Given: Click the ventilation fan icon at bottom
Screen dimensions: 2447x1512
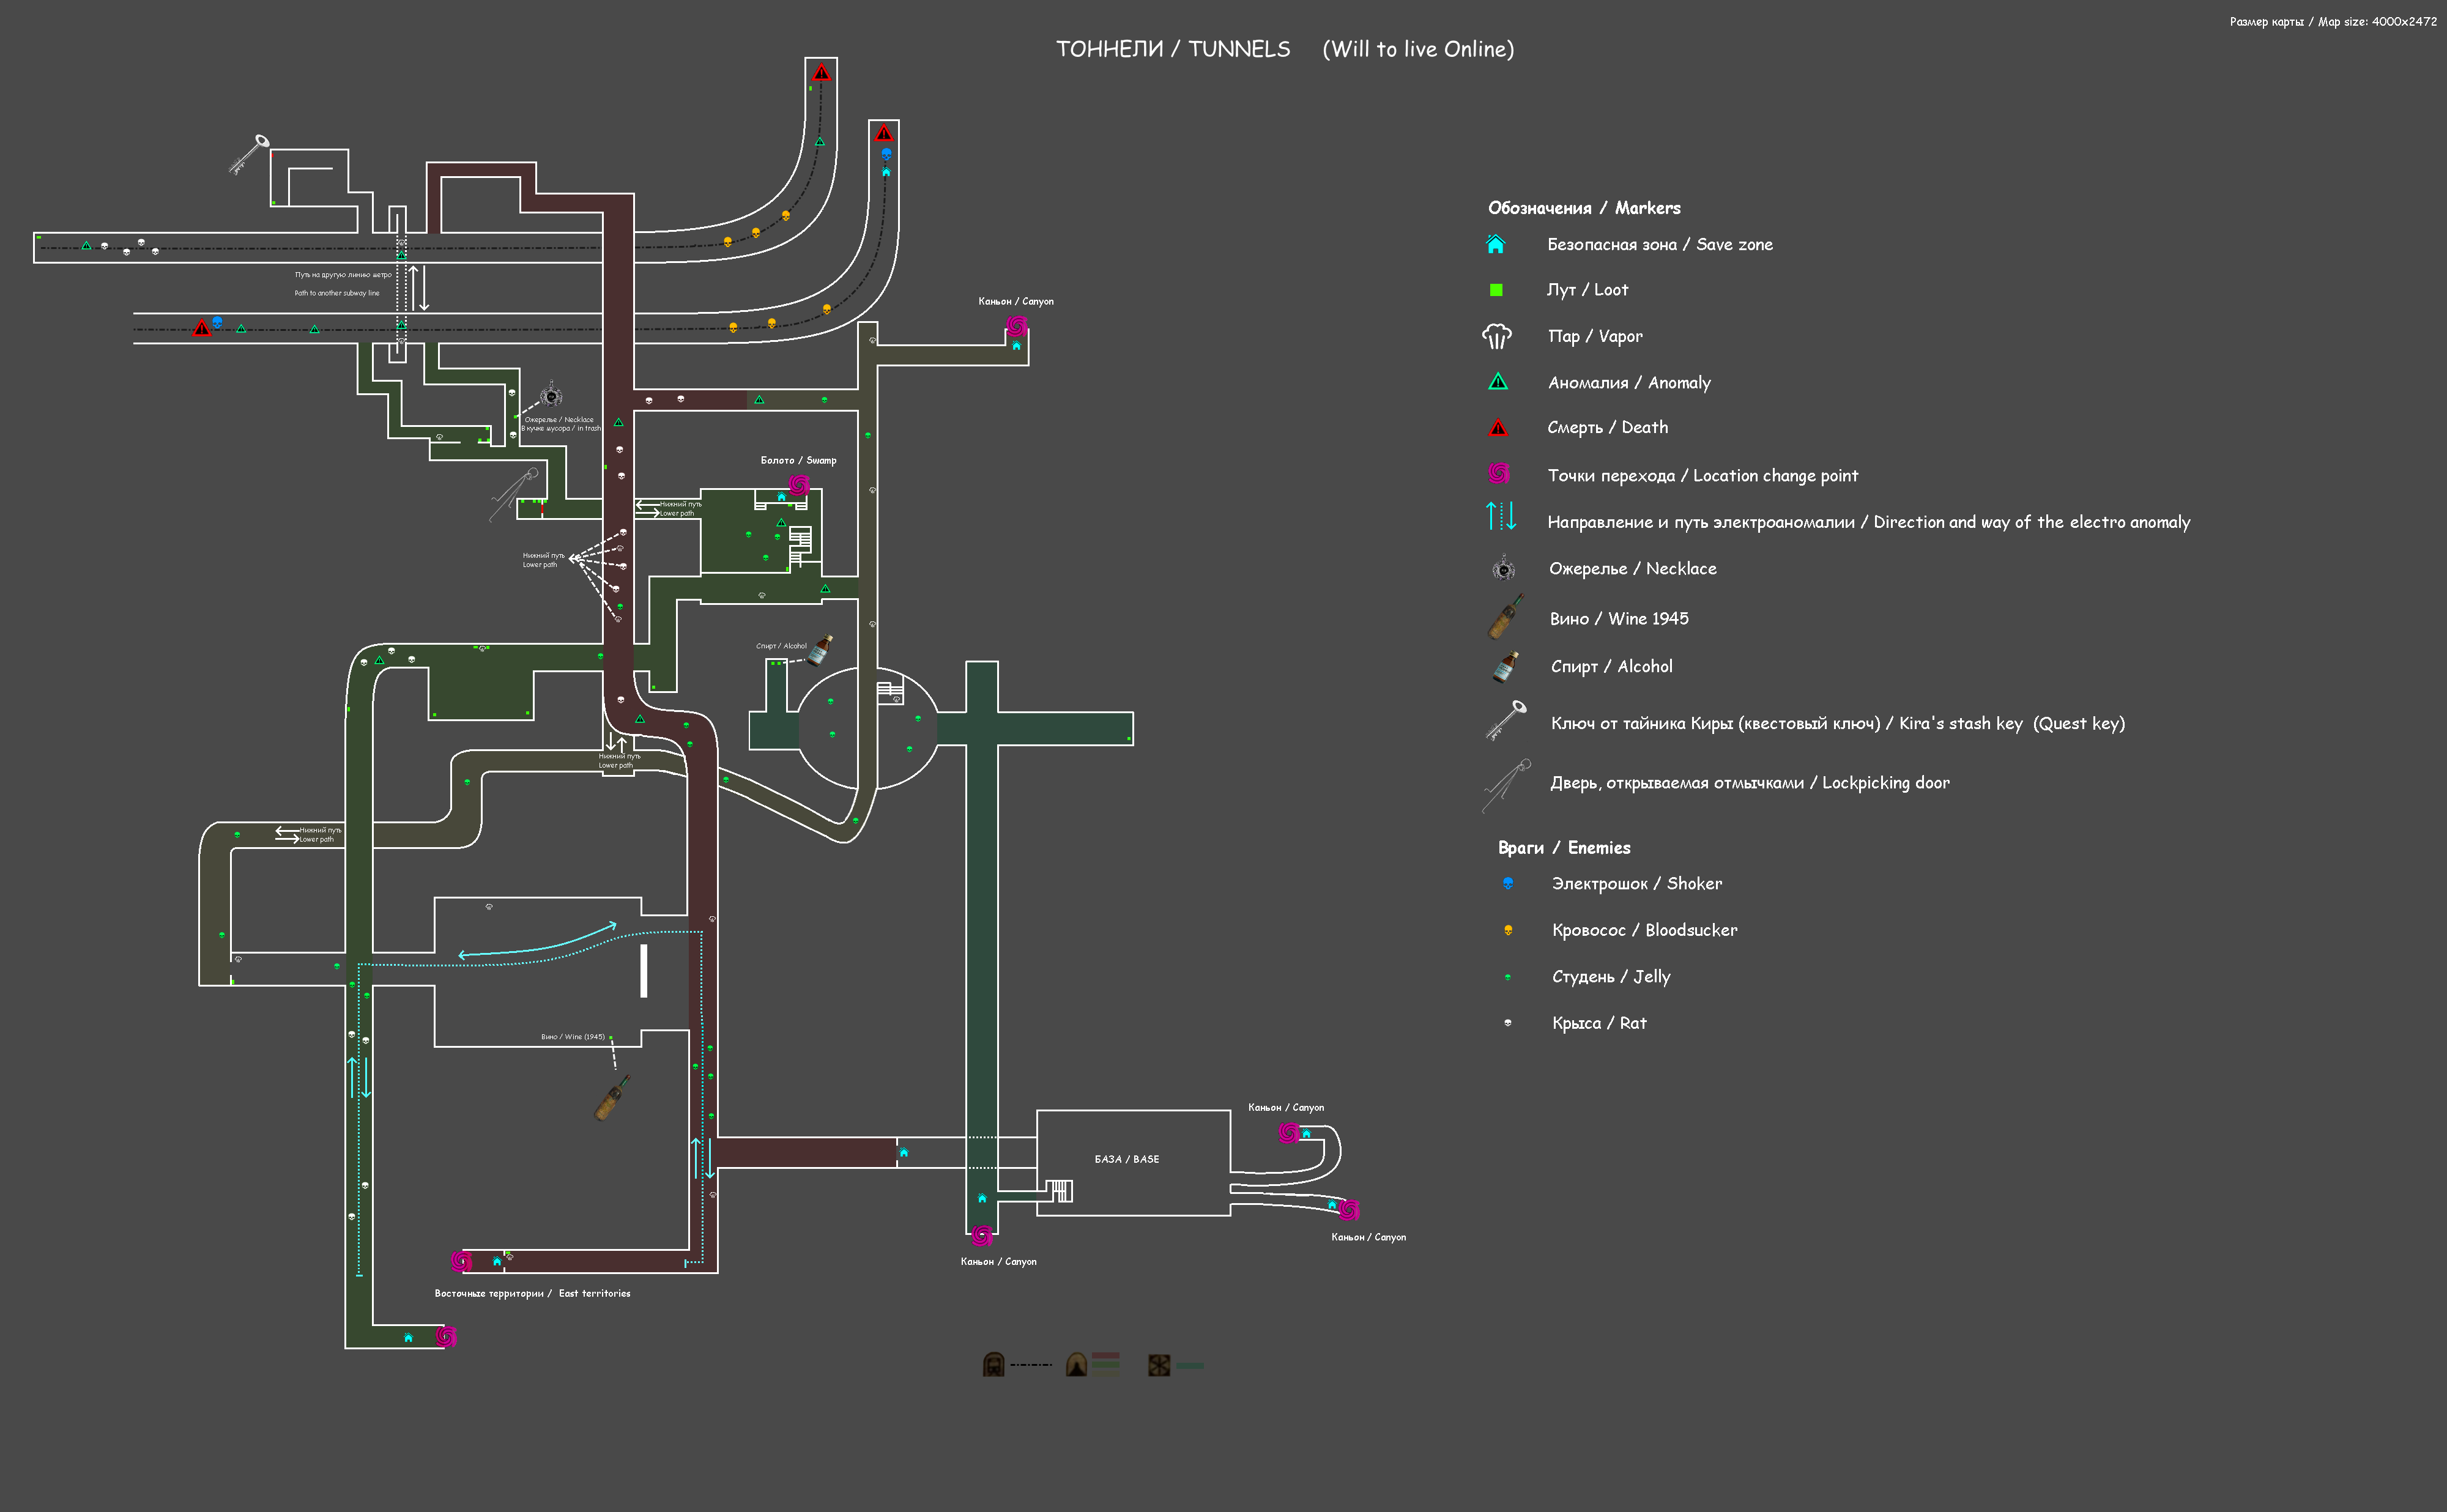Looking at the screenshot, I should (x=1158, y=1365).
